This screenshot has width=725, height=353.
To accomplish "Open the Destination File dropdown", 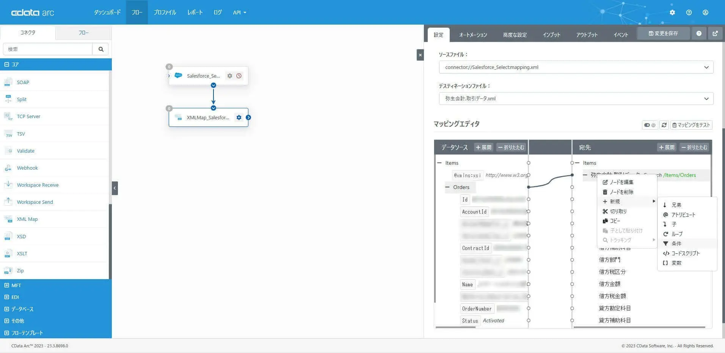I will coord(576,98).
